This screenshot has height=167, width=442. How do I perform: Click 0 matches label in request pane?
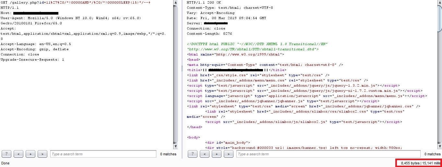coord(168,154)
